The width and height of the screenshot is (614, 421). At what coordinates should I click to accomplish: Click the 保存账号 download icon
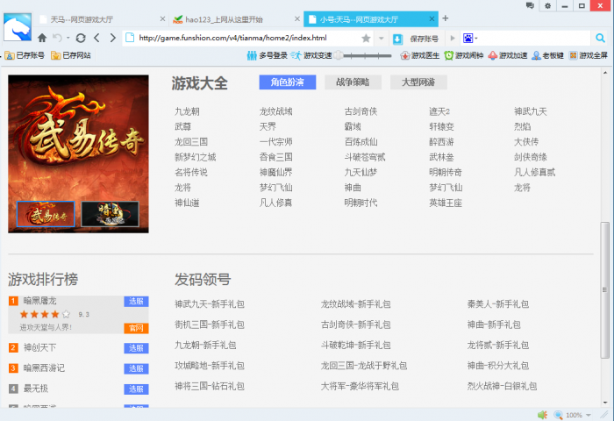(397, 39)
